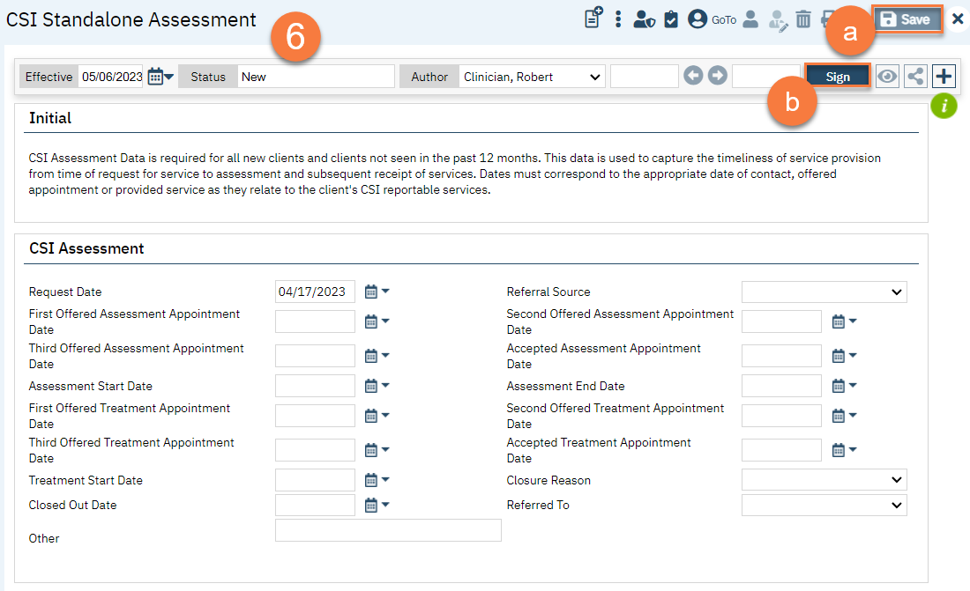The image size is (970, 591).
Task: Print the assessment with the printer icon
Action: click(827, 18)
